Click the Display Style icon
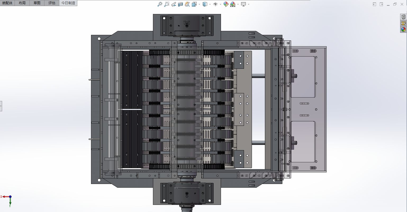This screenshot has height=212, width=407. tap(205, 4)
